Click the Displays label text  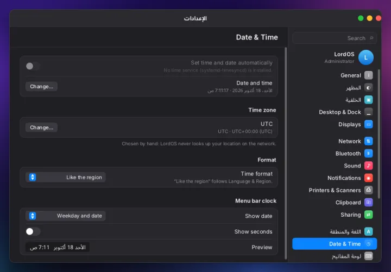point(349,125)
